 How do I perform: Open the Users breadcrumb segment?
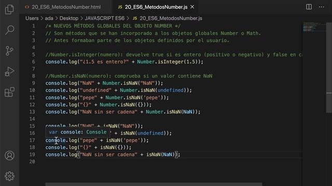click(x=32, y=19)
